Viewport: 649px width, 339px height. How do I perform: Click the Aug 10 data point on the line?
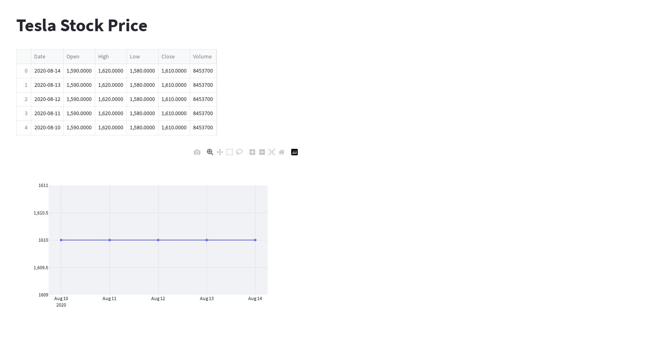coord(61,240)
